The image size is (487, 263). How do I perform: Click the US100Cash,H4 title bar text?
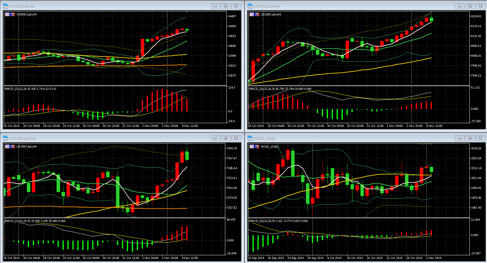[267, 6]
